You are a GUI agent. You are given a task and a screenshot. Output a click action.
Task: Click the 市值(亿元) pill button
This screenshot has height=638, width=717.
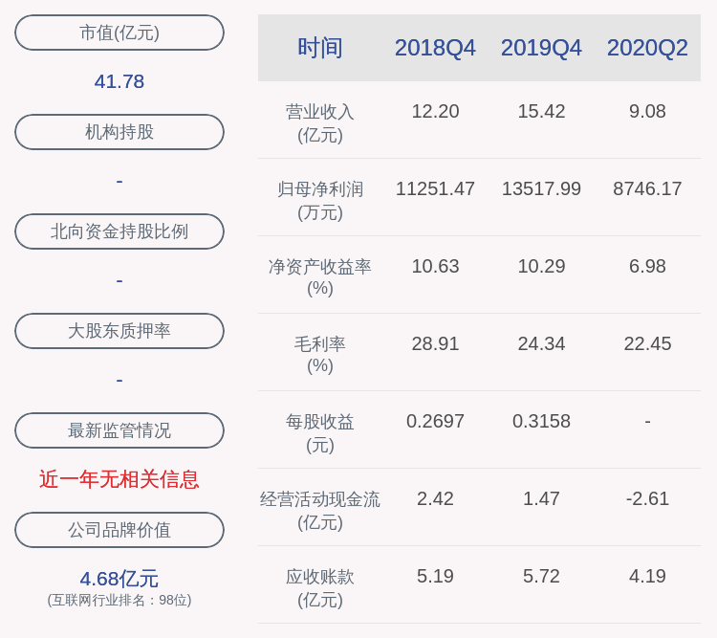[119, 33]
